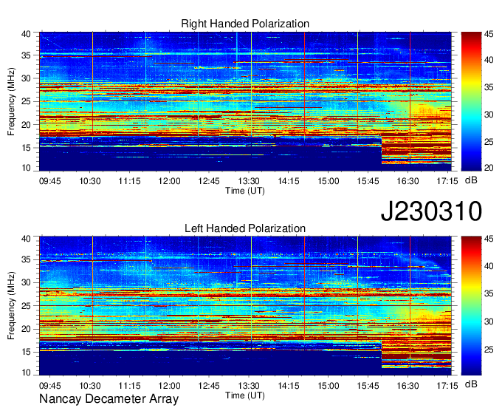Click the 10:30 time tick on Right Handed plot
Image resolution: width=502 pixels, height=408 pixels.
point(89,181)
